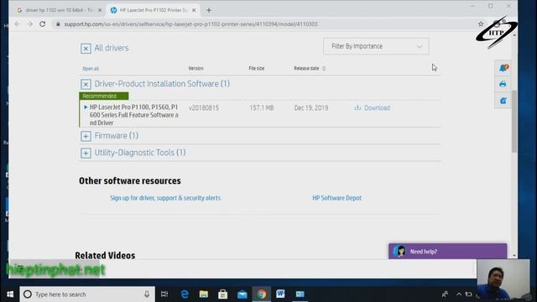Bookmark page with star icon
The image size is (537, 302).
coord(481,24)
